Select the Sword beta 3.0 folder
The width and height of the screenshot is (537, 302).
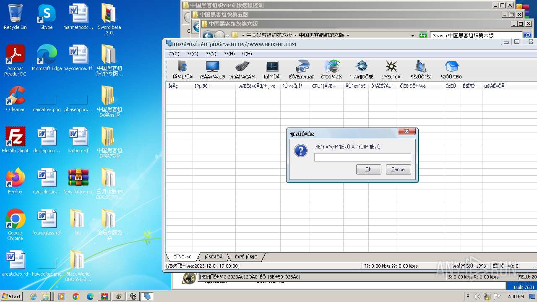109,19
